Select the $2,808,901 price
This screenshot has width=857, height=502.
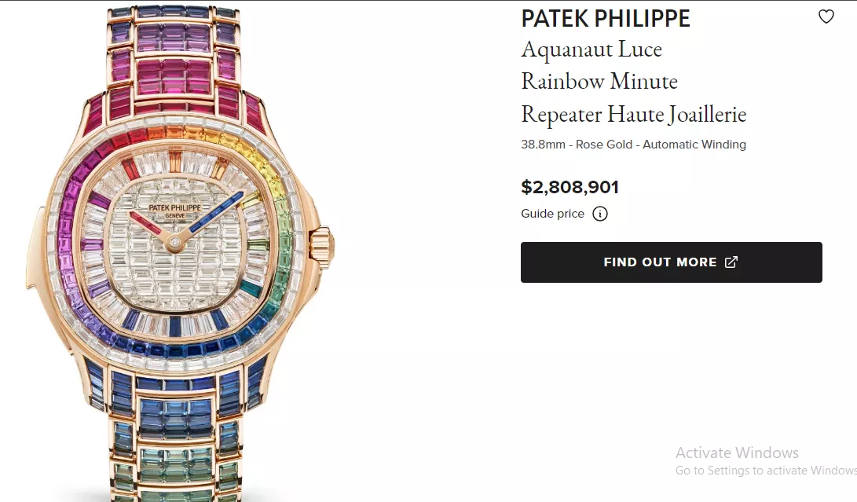pyautogui.click(x=570, y=187)
